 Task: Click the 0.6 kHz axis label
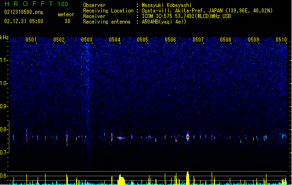pyautogui.click(x=4, y=176)
